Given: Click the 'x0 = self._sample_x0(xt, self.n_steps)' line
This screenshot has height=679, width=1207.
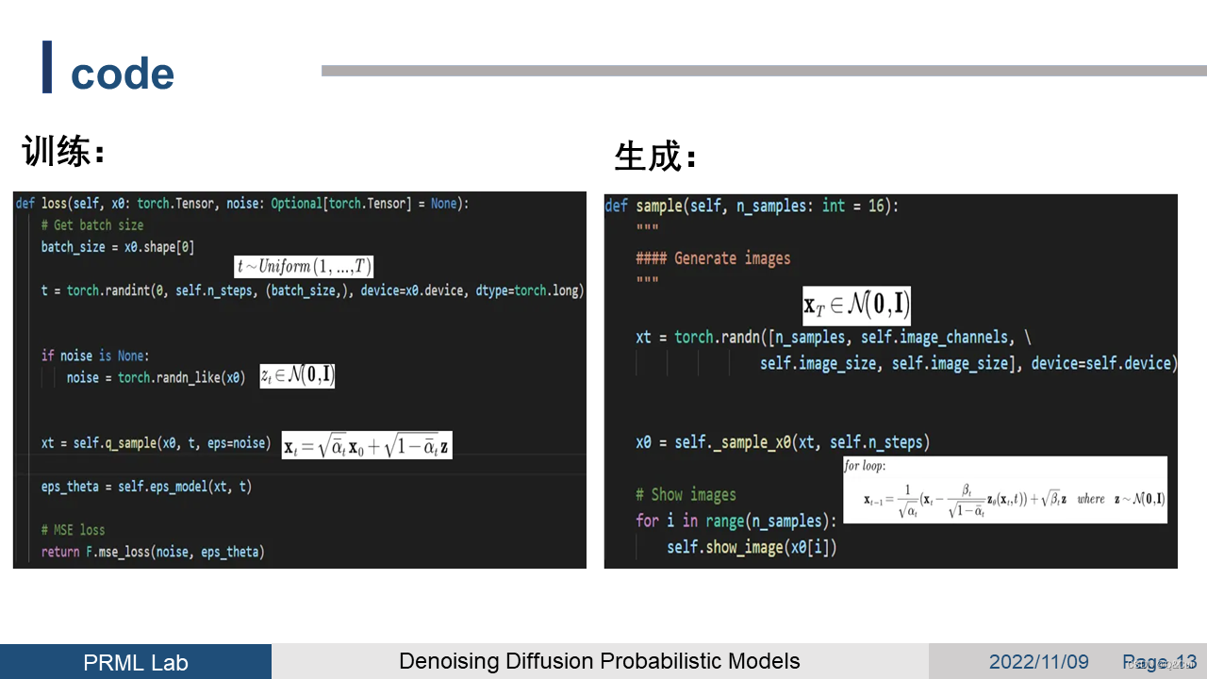Looking at the screenshot, I should (x=783, y=442).
